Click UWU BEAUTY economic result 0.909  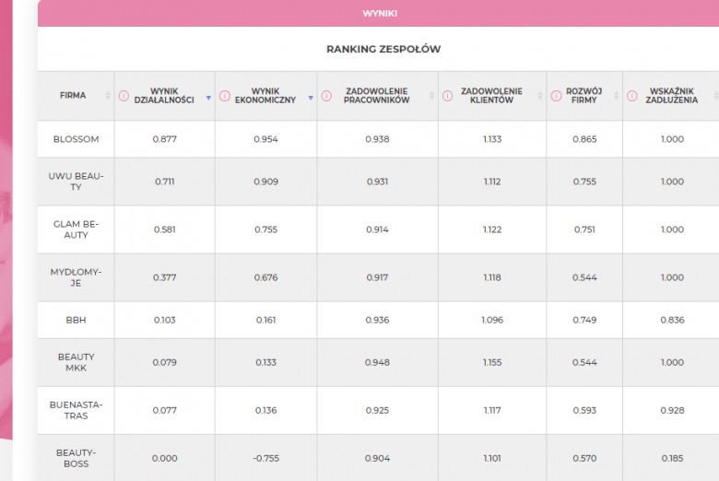(x=266, y=182)
